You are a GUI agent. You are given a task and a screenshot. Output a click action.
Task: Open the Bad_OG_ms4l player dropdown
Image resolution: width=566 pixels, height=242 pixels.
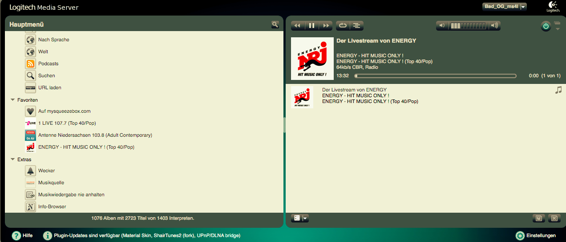point(505,6)
